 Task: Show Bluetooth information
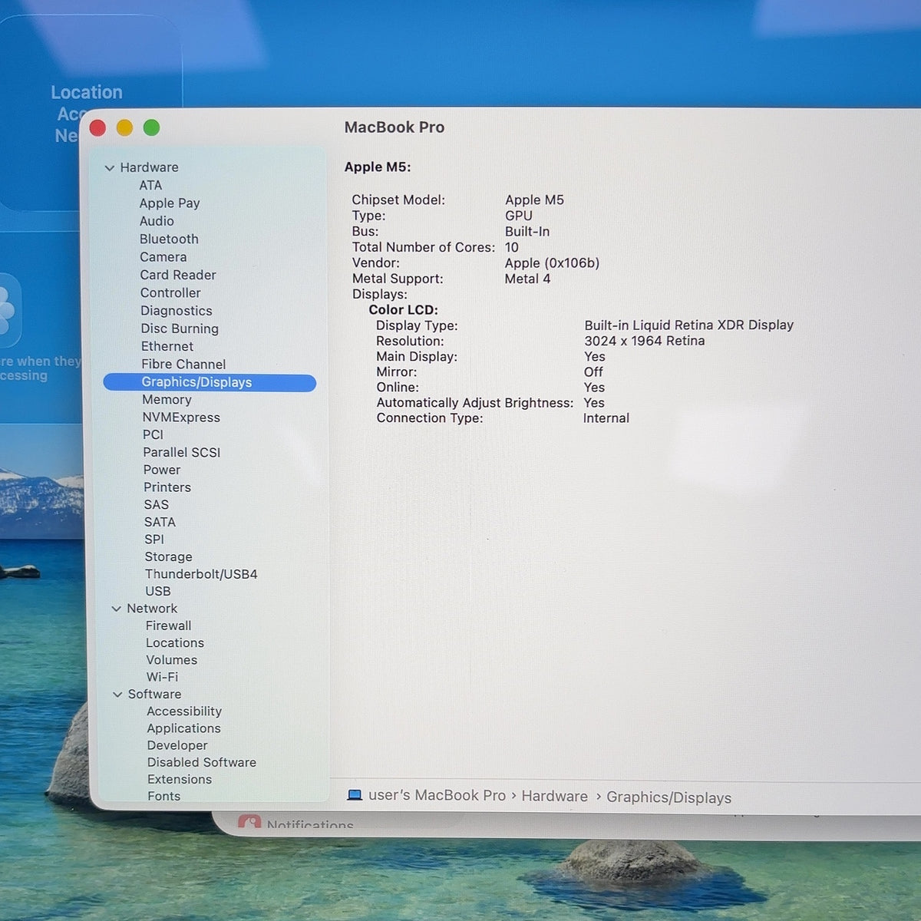(169, 239)
